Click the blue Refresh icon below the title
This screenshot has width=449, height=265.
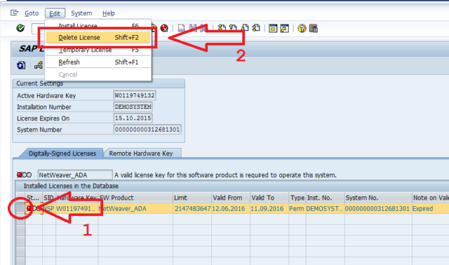21,65
